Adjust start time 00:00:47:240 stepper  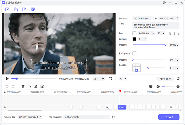point(152,18)
